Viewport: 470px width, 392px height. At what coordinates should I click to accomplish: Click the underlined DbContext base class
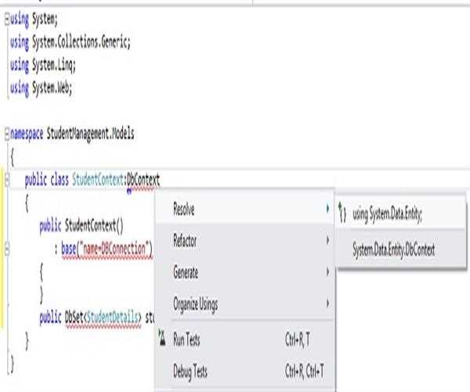click(x=144, y=180)
